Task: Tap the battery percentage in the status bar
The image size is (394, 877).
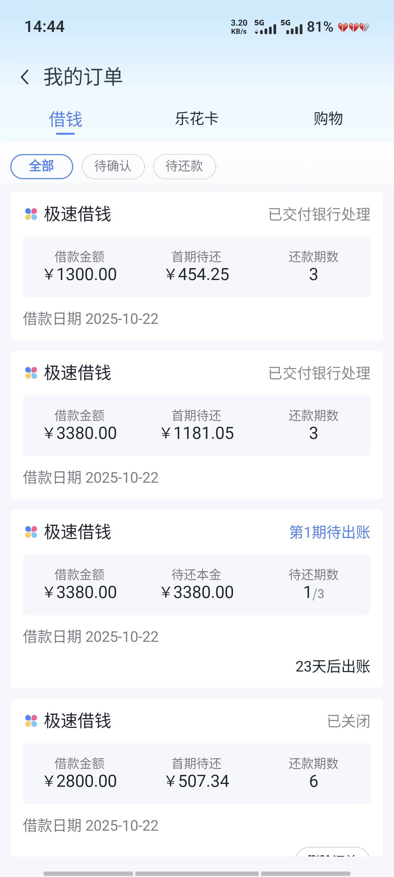Action: tap(320, 27)
